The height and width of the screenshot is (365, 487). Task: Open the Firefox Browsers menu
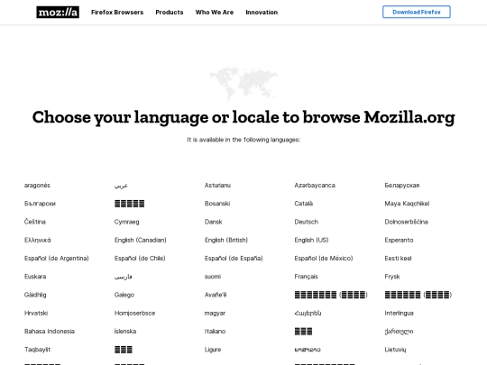pyautogui.click(x=117, y=12)
